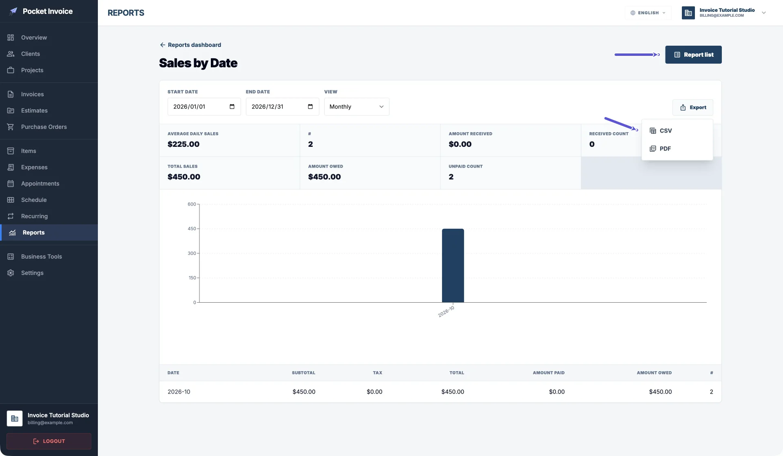Click the 2026-10 date table cell
This screenshot has height=456, width=783.
(179, 392)
